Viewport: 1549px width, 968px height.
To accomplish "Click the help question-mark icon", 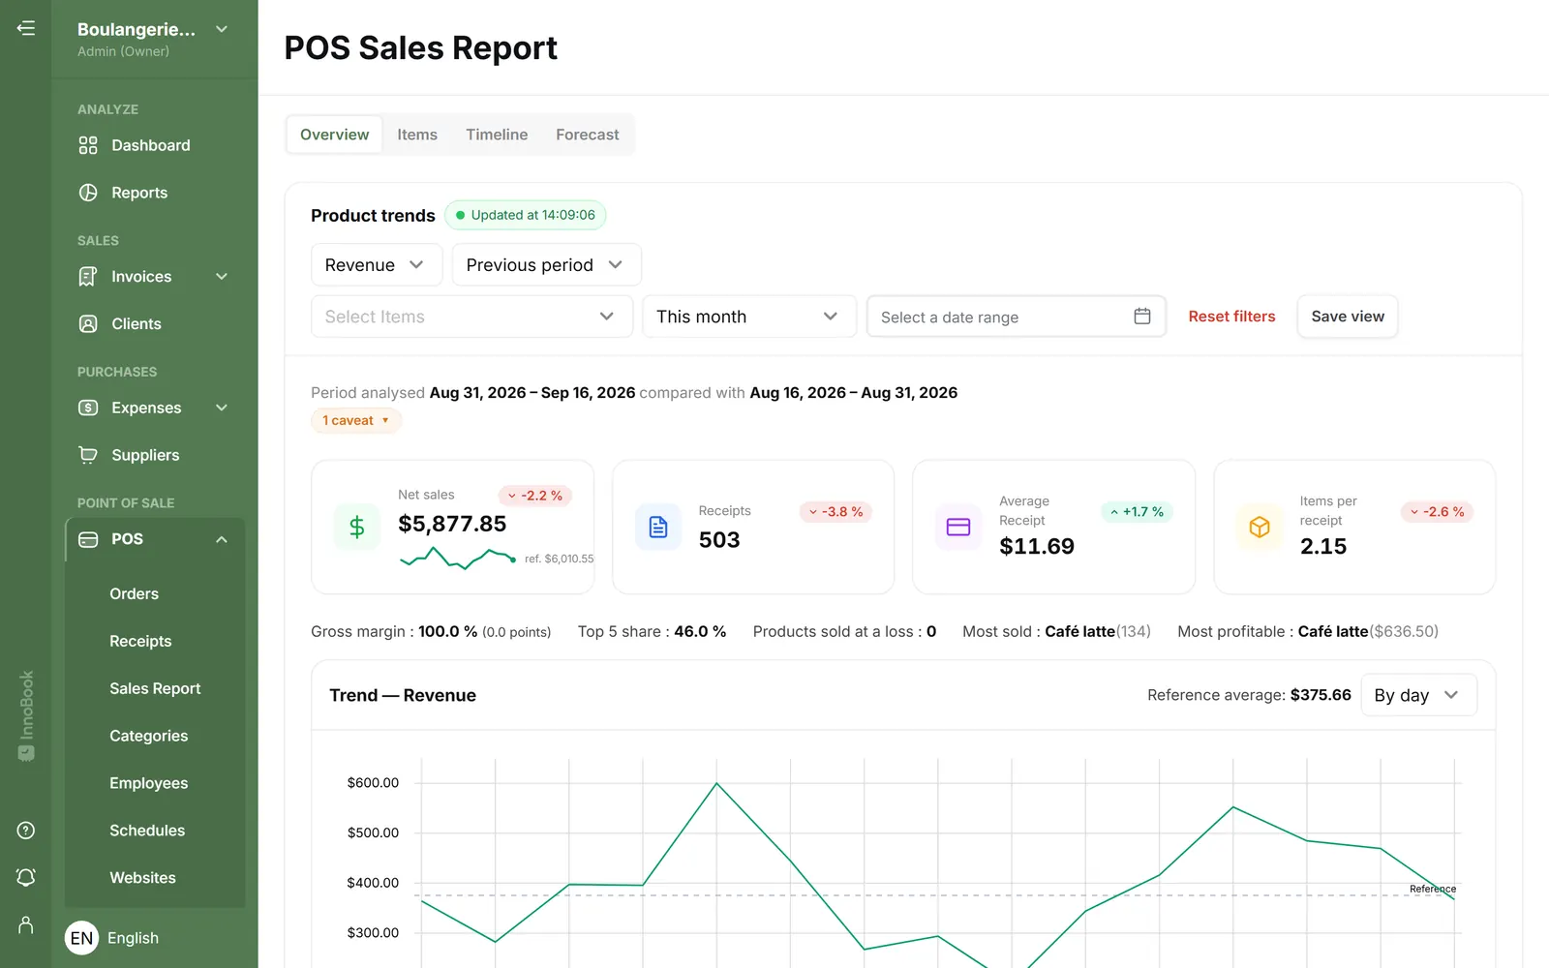I will pyautogui.click(x=26, y=831).
